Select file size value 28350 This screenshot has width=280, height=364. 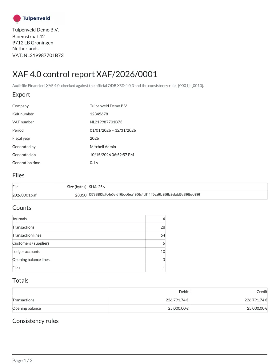point(81,195)
